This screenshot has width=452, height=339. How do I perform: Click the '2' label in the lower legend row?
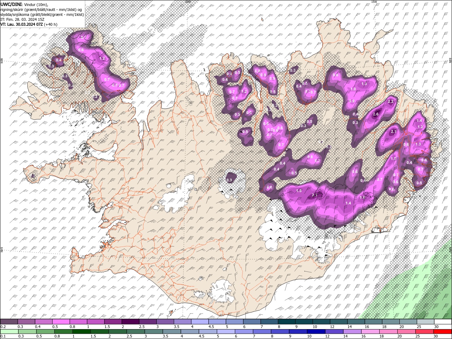click(110, 336)
